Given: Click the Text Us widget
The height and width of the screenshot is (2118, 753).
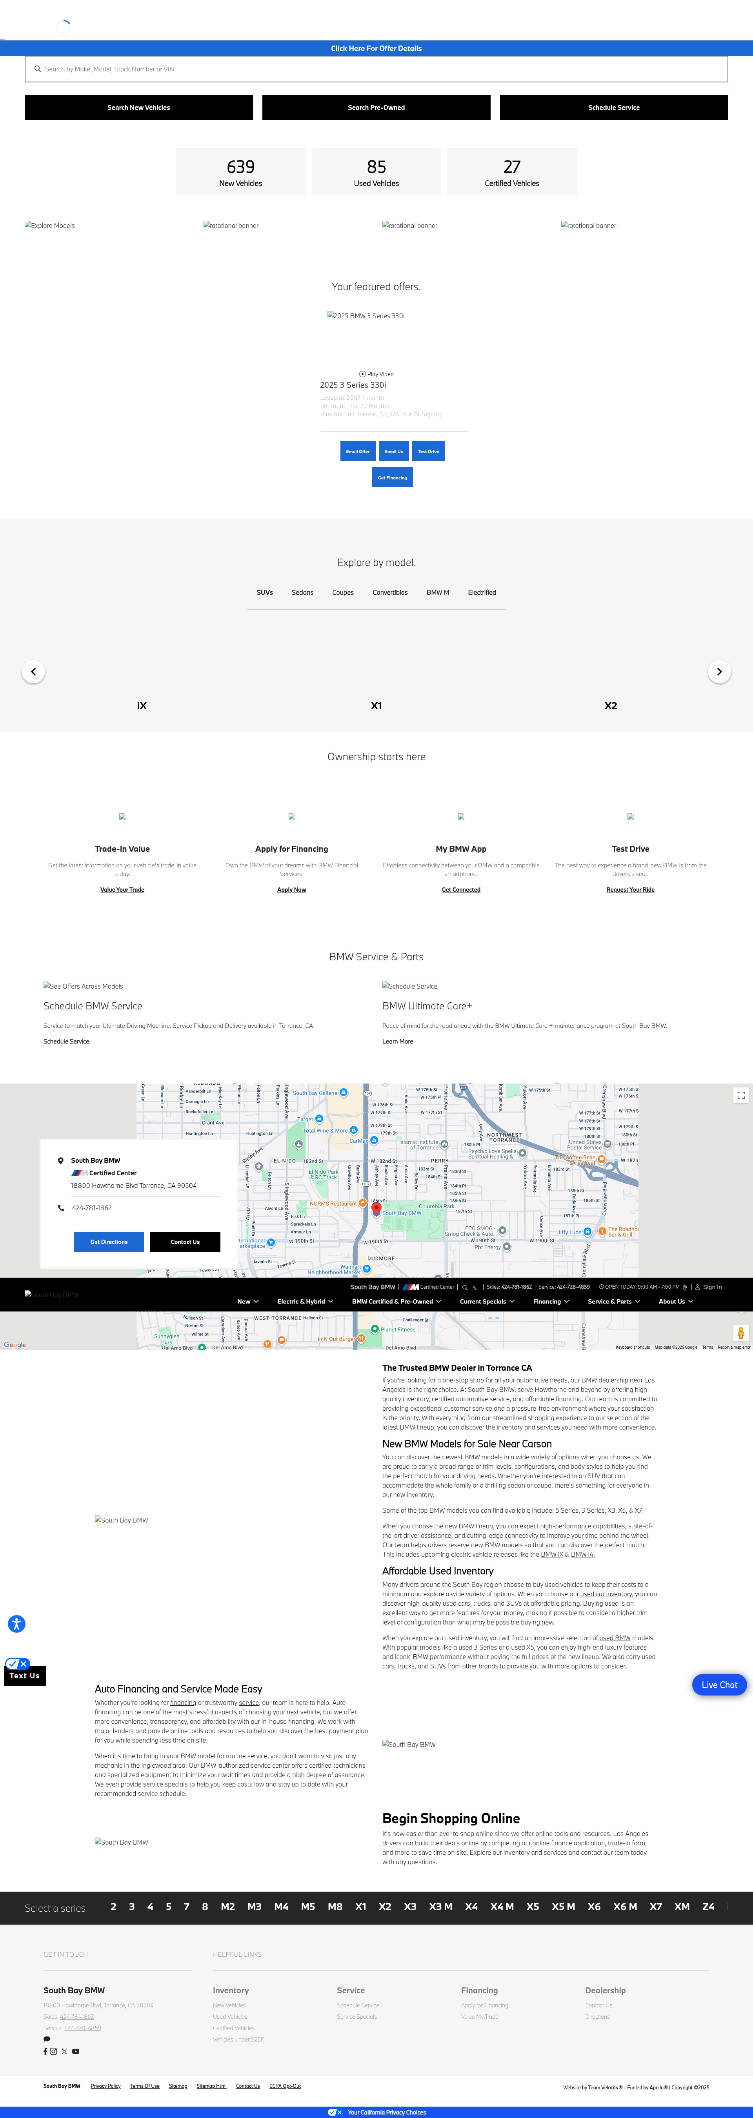Looking at the screenshot, I should coord(24,1675).
